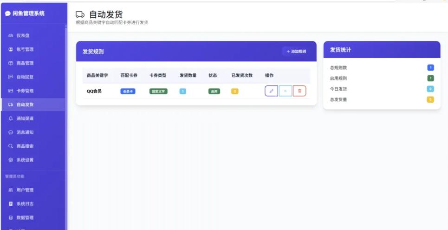The width and height of the screenshot is (448, 230).
Task: Click the 总发货量 count badge
Action: point(430,99)
